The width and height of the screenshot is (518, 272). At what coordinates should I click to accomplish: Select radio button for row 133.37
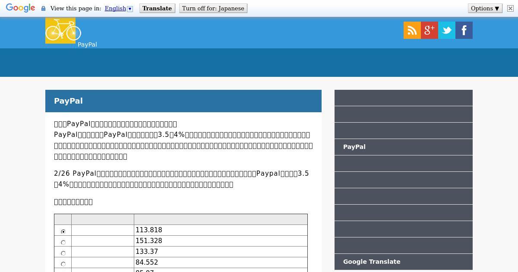63,253
